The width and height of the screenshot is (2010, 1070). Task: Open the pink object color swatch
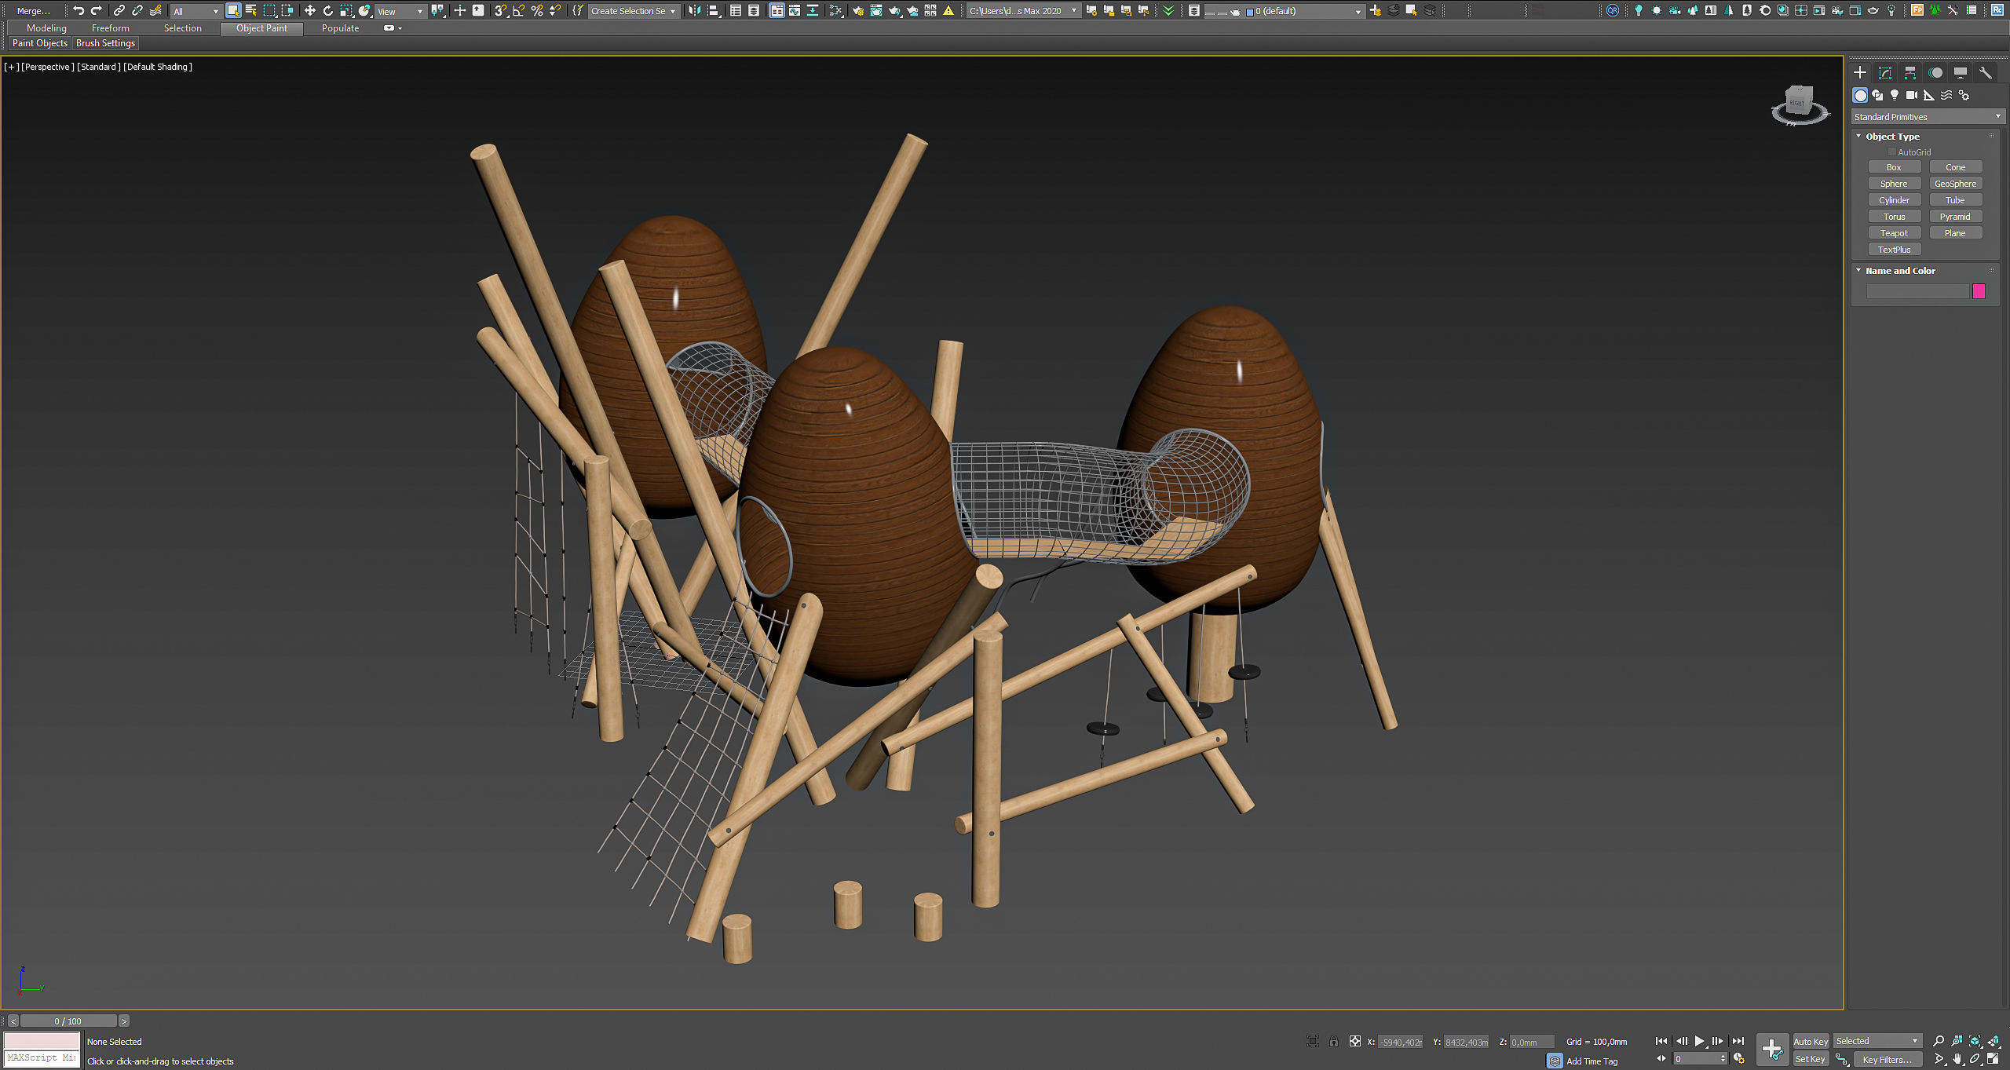1979,291
